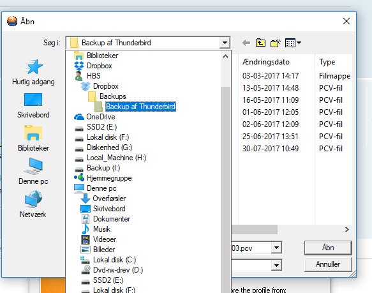Open the view menu icon

pyautogui.click(x=293, y=43)
